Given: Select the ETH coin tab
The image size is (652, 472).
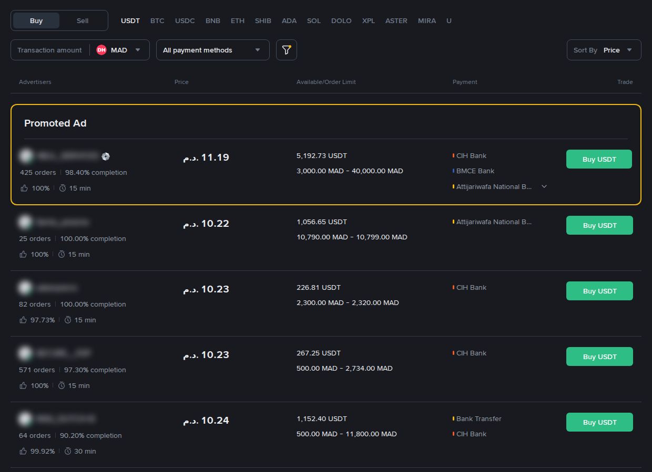Looking at the screenshot, I should (238, 20).
